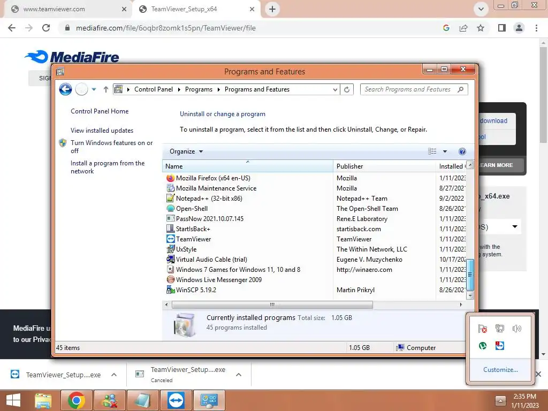Click the vertical scrollbar thumb in the programs list
The height and width of the screenshot is (411, 548).
(x=470, y=275)
